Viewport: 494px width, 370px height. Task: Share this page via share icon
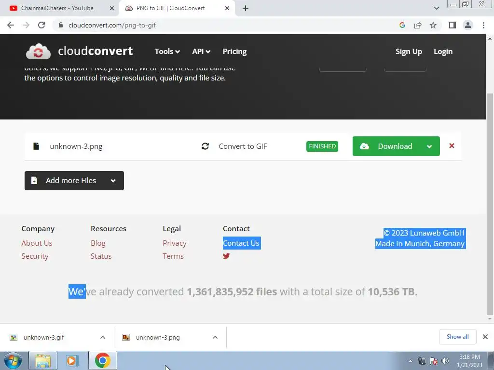pyautogui.click(x=418, y=25)
